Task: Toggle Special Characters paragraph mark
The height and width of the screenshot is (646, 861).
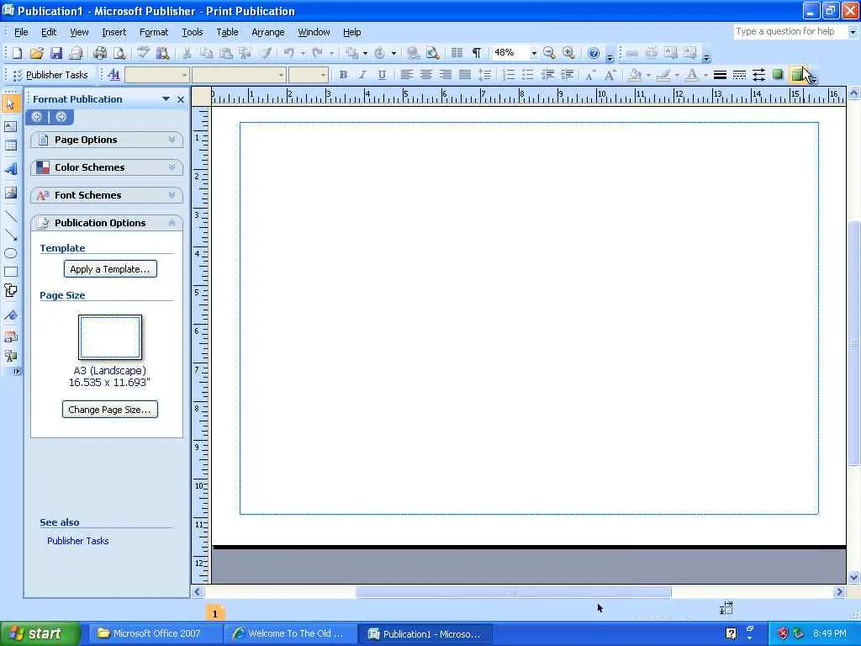Action: click(477, 53)
